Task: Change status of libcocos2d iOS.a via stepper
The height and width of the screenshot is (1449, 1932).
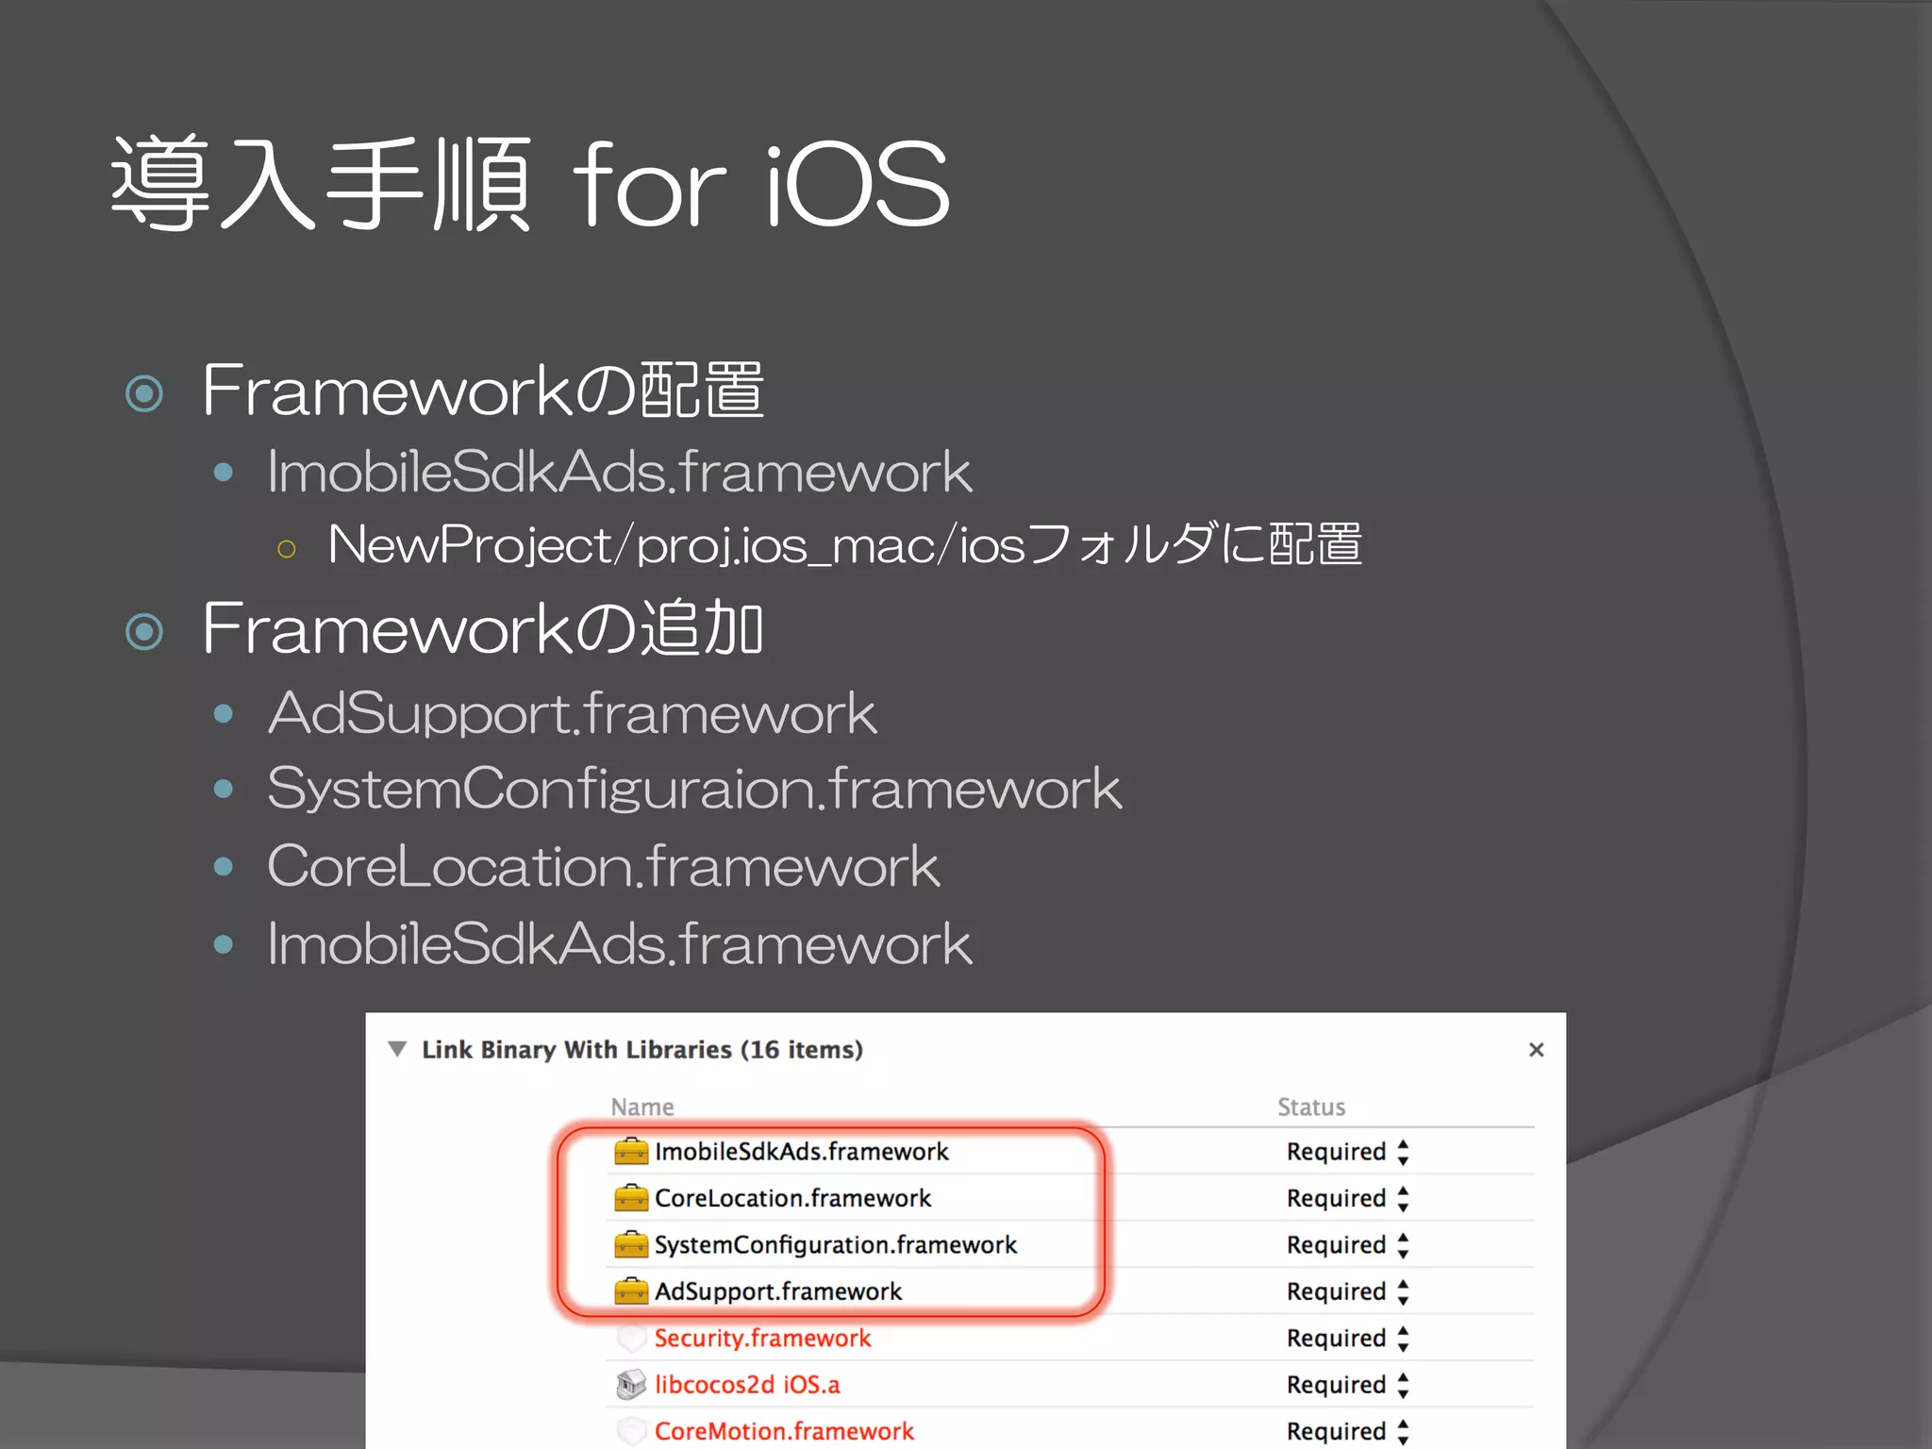Action: point(1403,1385)
